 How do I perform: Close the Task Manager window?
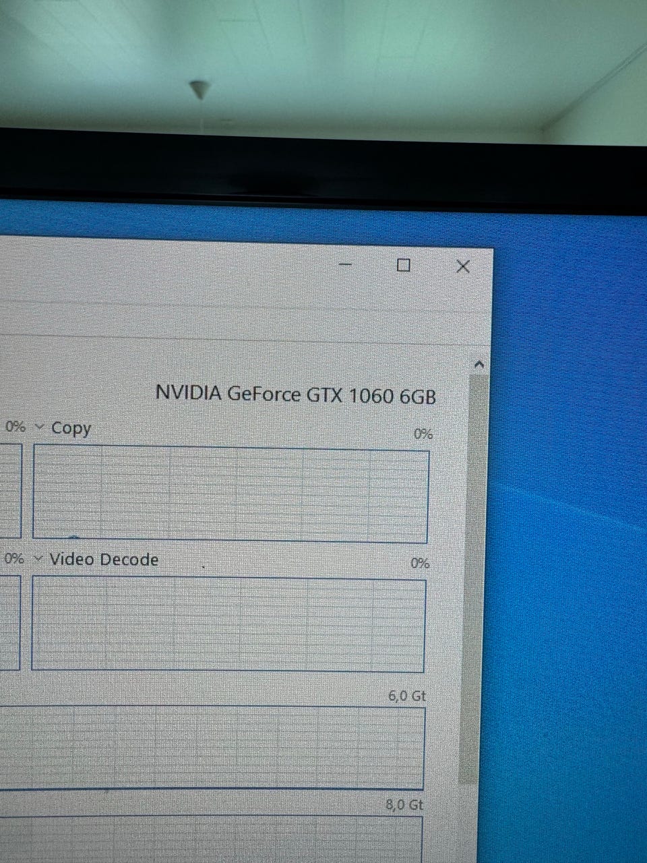[463, 266]
